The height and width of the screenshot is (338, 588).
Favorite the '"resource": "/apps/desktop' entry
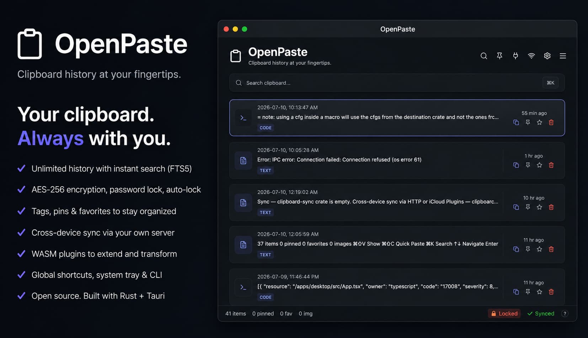click(x=539, y=292)
